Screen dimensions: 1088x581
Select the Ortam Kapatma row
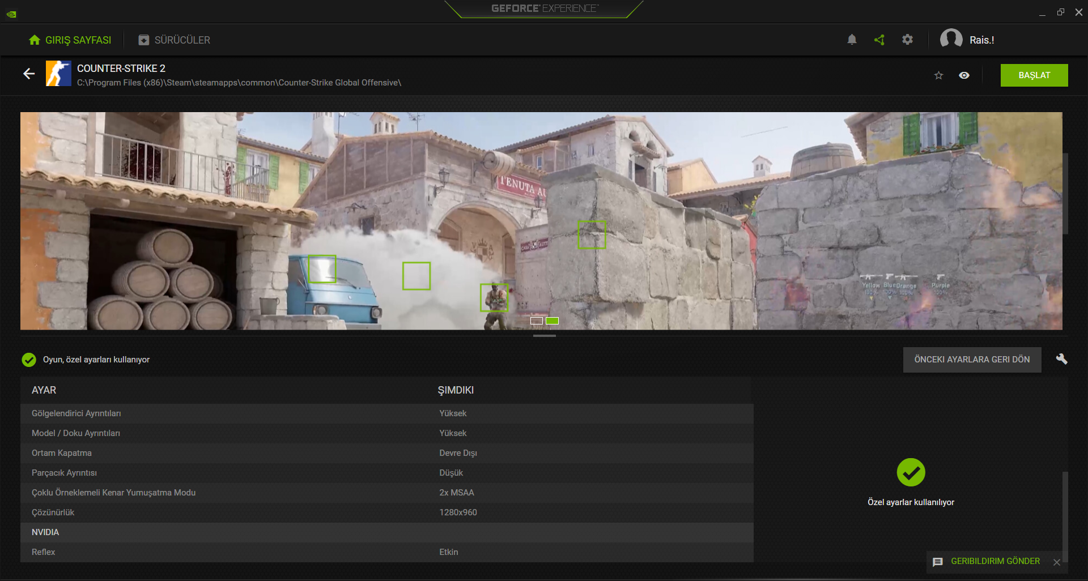click(x=387, y=453)
